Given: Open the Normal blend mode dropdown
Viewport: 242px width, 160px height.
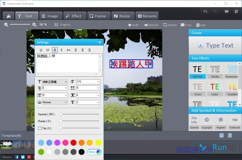Looking at the screenshot, I should coord(55,102).
